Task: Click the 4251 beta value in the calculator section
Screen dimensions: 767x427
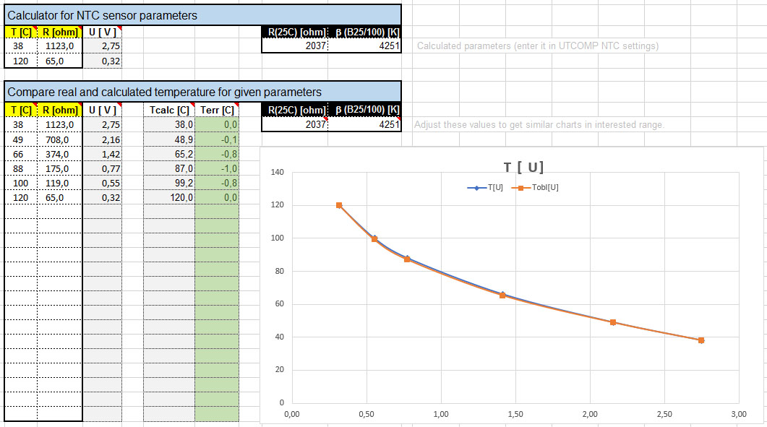Action: coord(365,46)
